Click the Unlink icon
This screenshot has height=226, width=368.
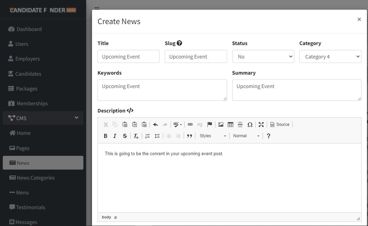200,125
